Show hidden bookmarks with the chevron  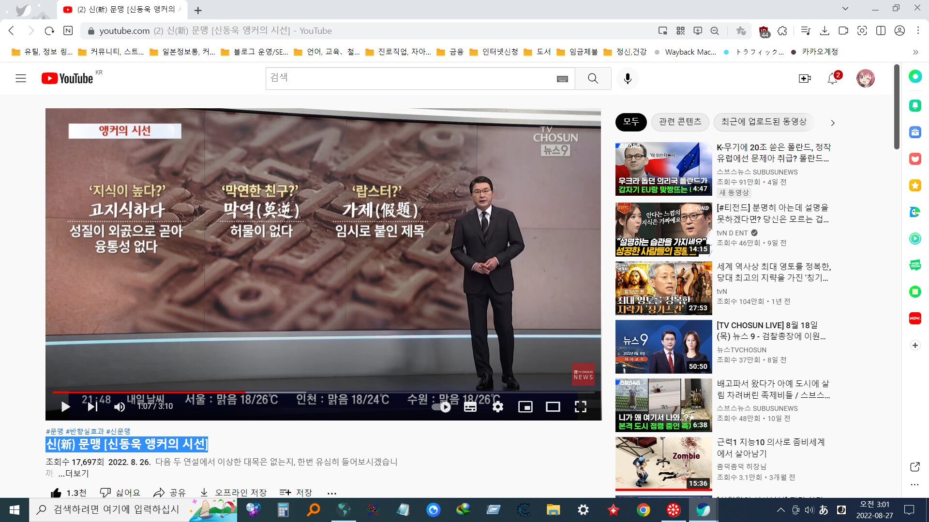tap(915, 52)
